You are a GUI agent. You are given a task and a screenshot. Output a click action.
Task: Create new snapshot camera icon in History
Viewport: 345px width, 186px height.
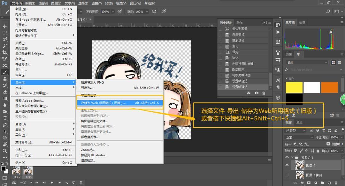click(x=257, y=93)
